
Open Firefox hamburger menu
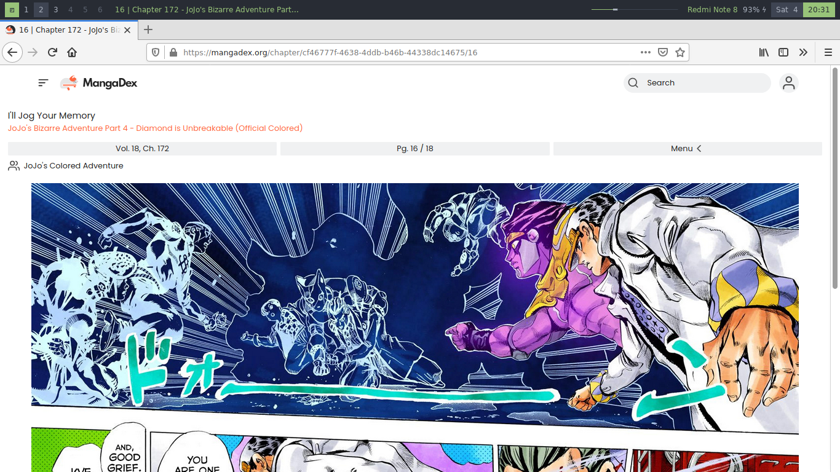pyautogui.click(x=828, y=52)
